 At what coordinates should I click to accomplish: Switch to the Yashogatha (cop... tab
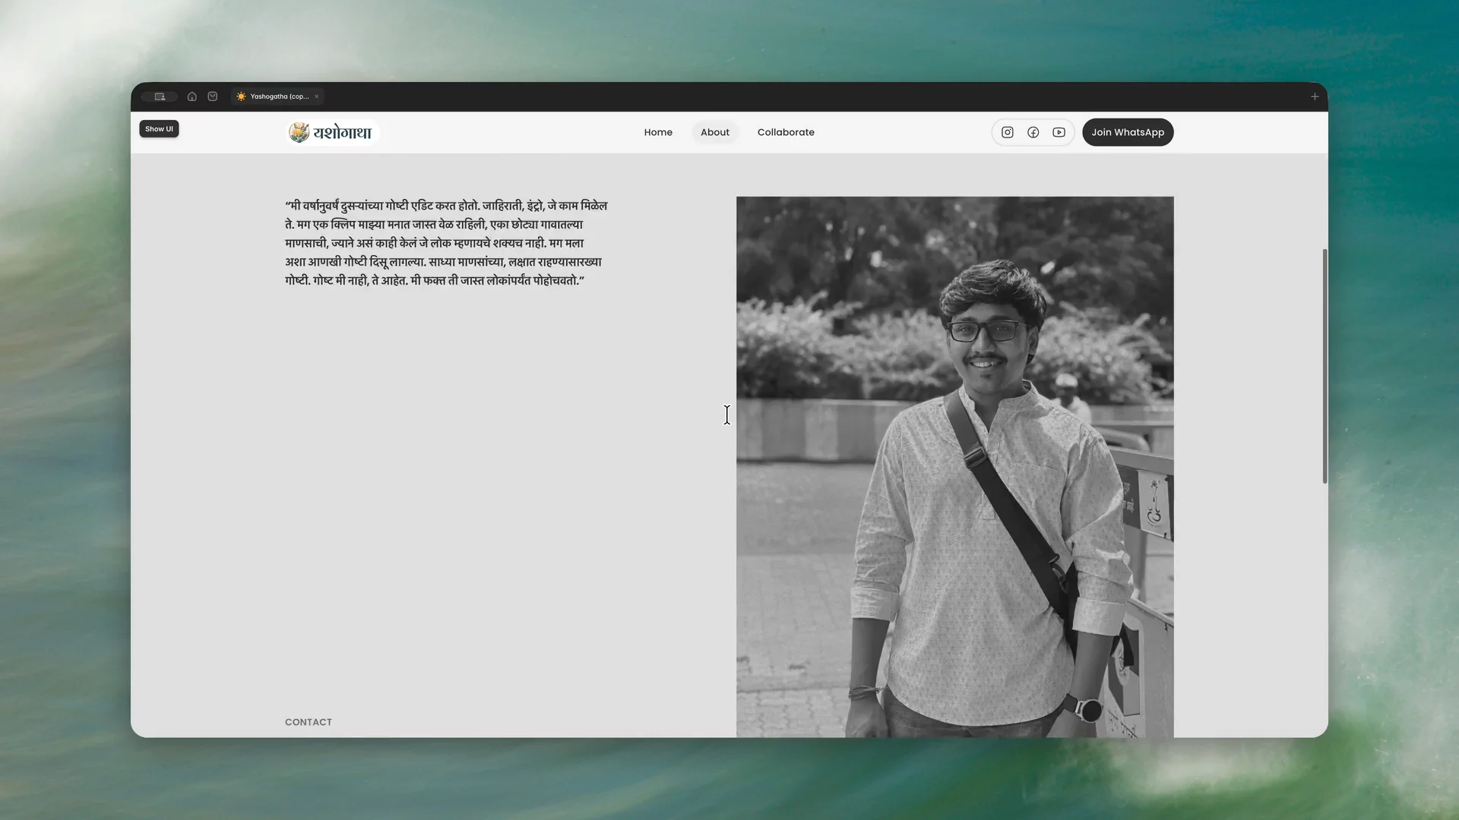[x=277, y=96]
